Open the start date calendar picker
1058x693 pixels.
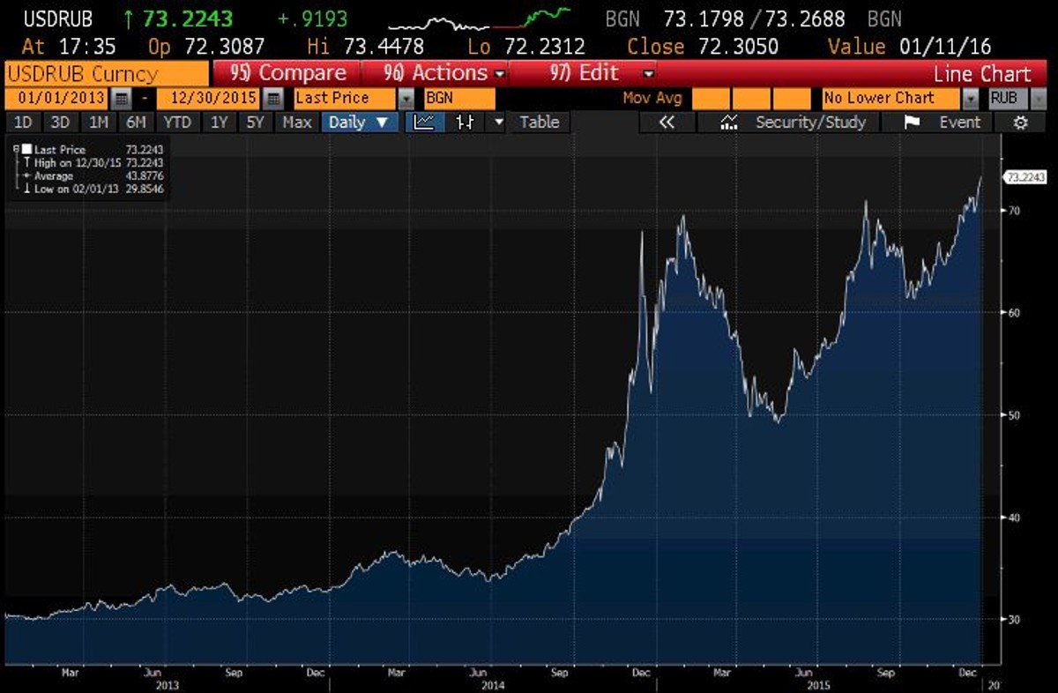(122, 99)
